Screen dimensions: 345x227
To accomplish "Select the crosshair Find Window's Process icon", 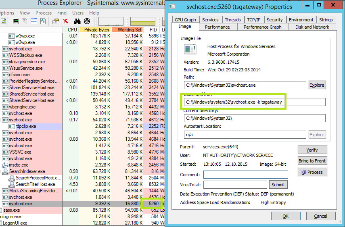I will (86, 21).
